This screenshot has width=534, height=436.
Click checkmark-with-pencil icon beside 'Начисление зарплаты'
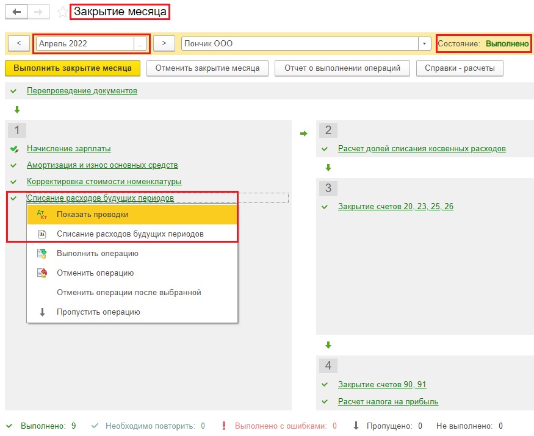pos(14,149)
